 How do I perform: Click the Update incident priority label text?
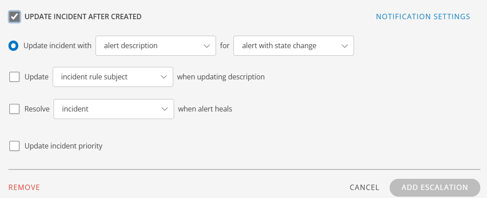point(63,146)
